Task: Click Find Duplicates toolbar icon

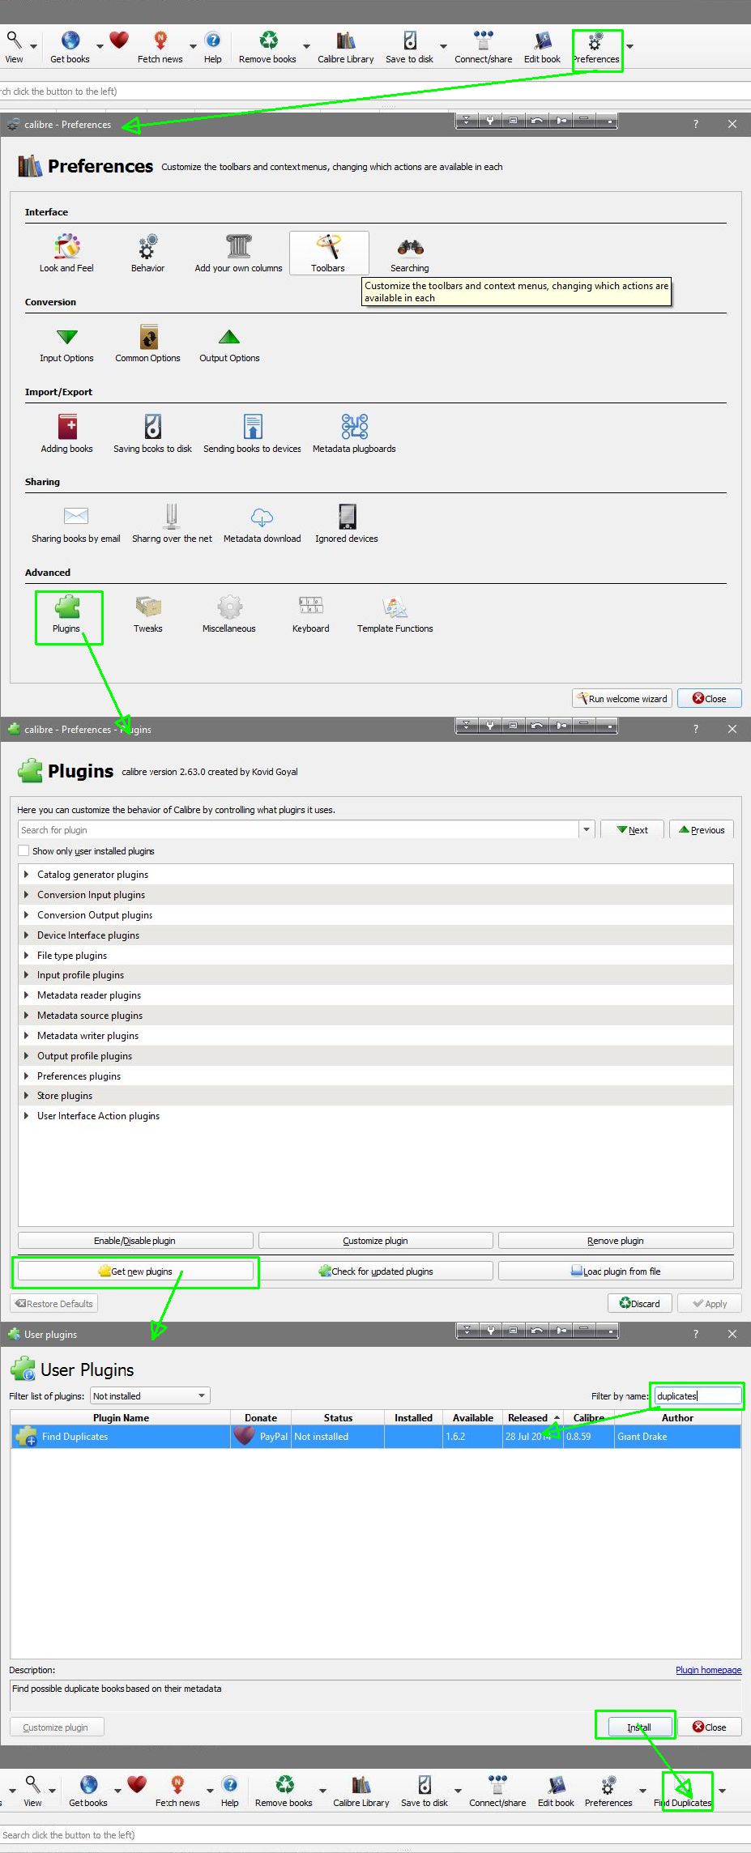Action: [x=685, y=1791]
